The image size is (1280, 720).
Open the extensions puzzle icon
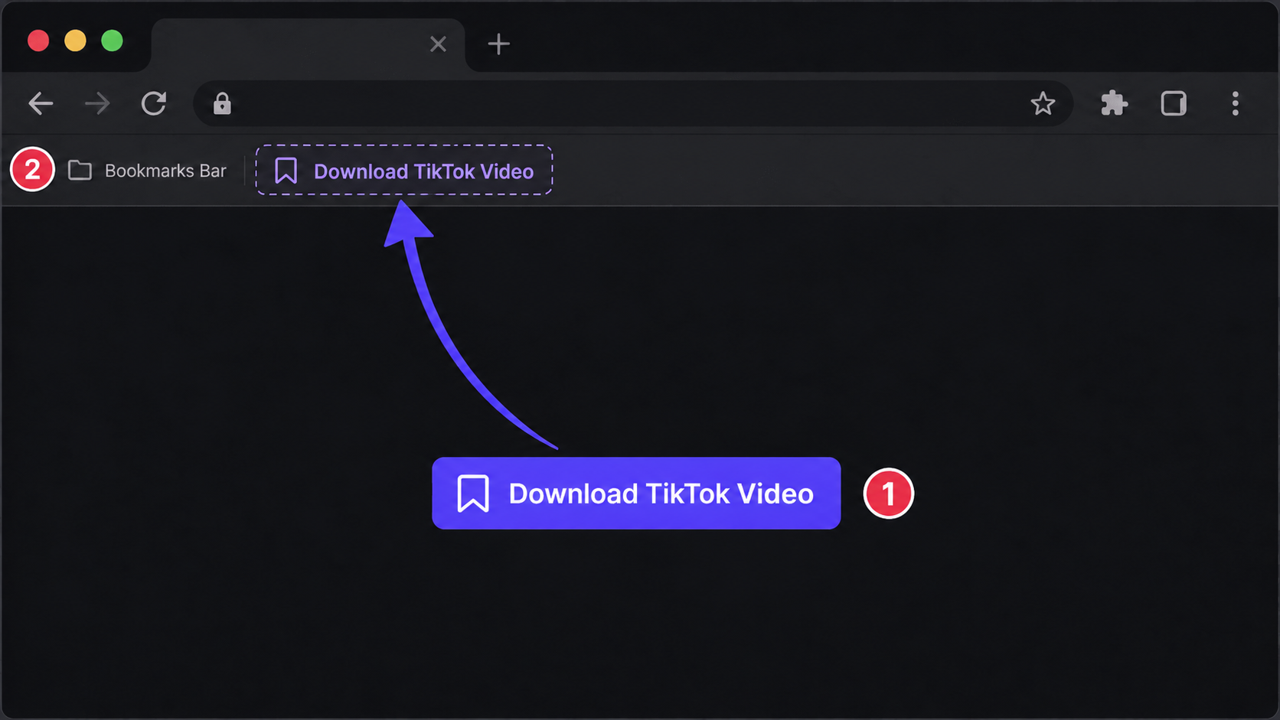click(x=1114, y=103)
